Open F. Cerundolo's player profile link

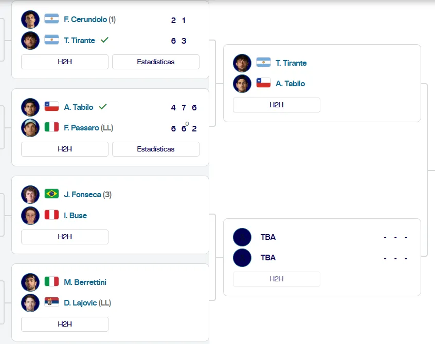(x=85, y=20)
